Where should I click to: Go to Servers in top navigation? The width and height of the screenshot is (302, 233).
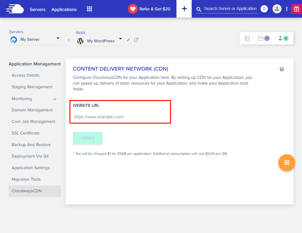[x=37, y=9]
